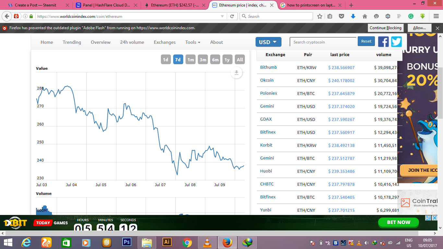Go to Firefox home page icon
This screenshot has height=249, width=443.
[365, 16]
